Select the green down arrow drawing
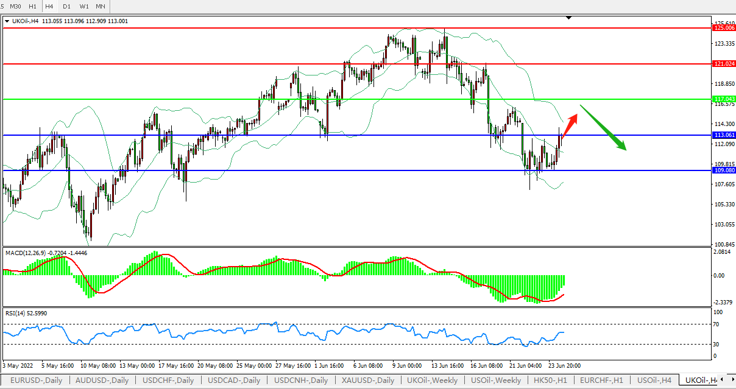Viewport: 736px width, 389px height. (603, 127)
